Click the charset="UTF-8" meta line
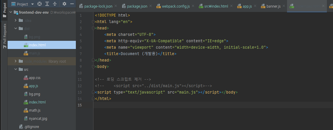Image resolution: width=333 pixels, height=130 pixels. (130, 34)
